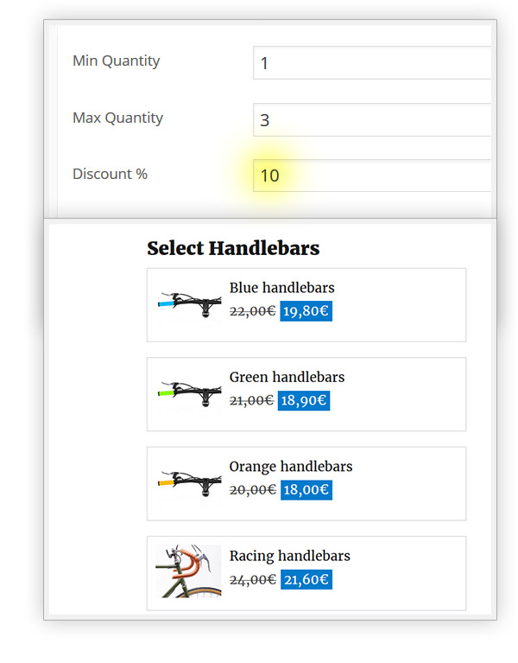Select the 18,00€ sale price badge
The height and width of the screenshot is (663, 518).
(306, 490)
